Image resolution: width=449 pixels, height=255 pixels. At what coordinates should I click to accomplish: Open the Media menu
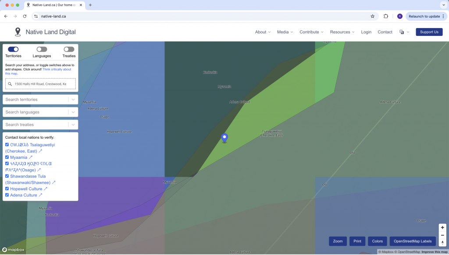[x=285, y=32]
